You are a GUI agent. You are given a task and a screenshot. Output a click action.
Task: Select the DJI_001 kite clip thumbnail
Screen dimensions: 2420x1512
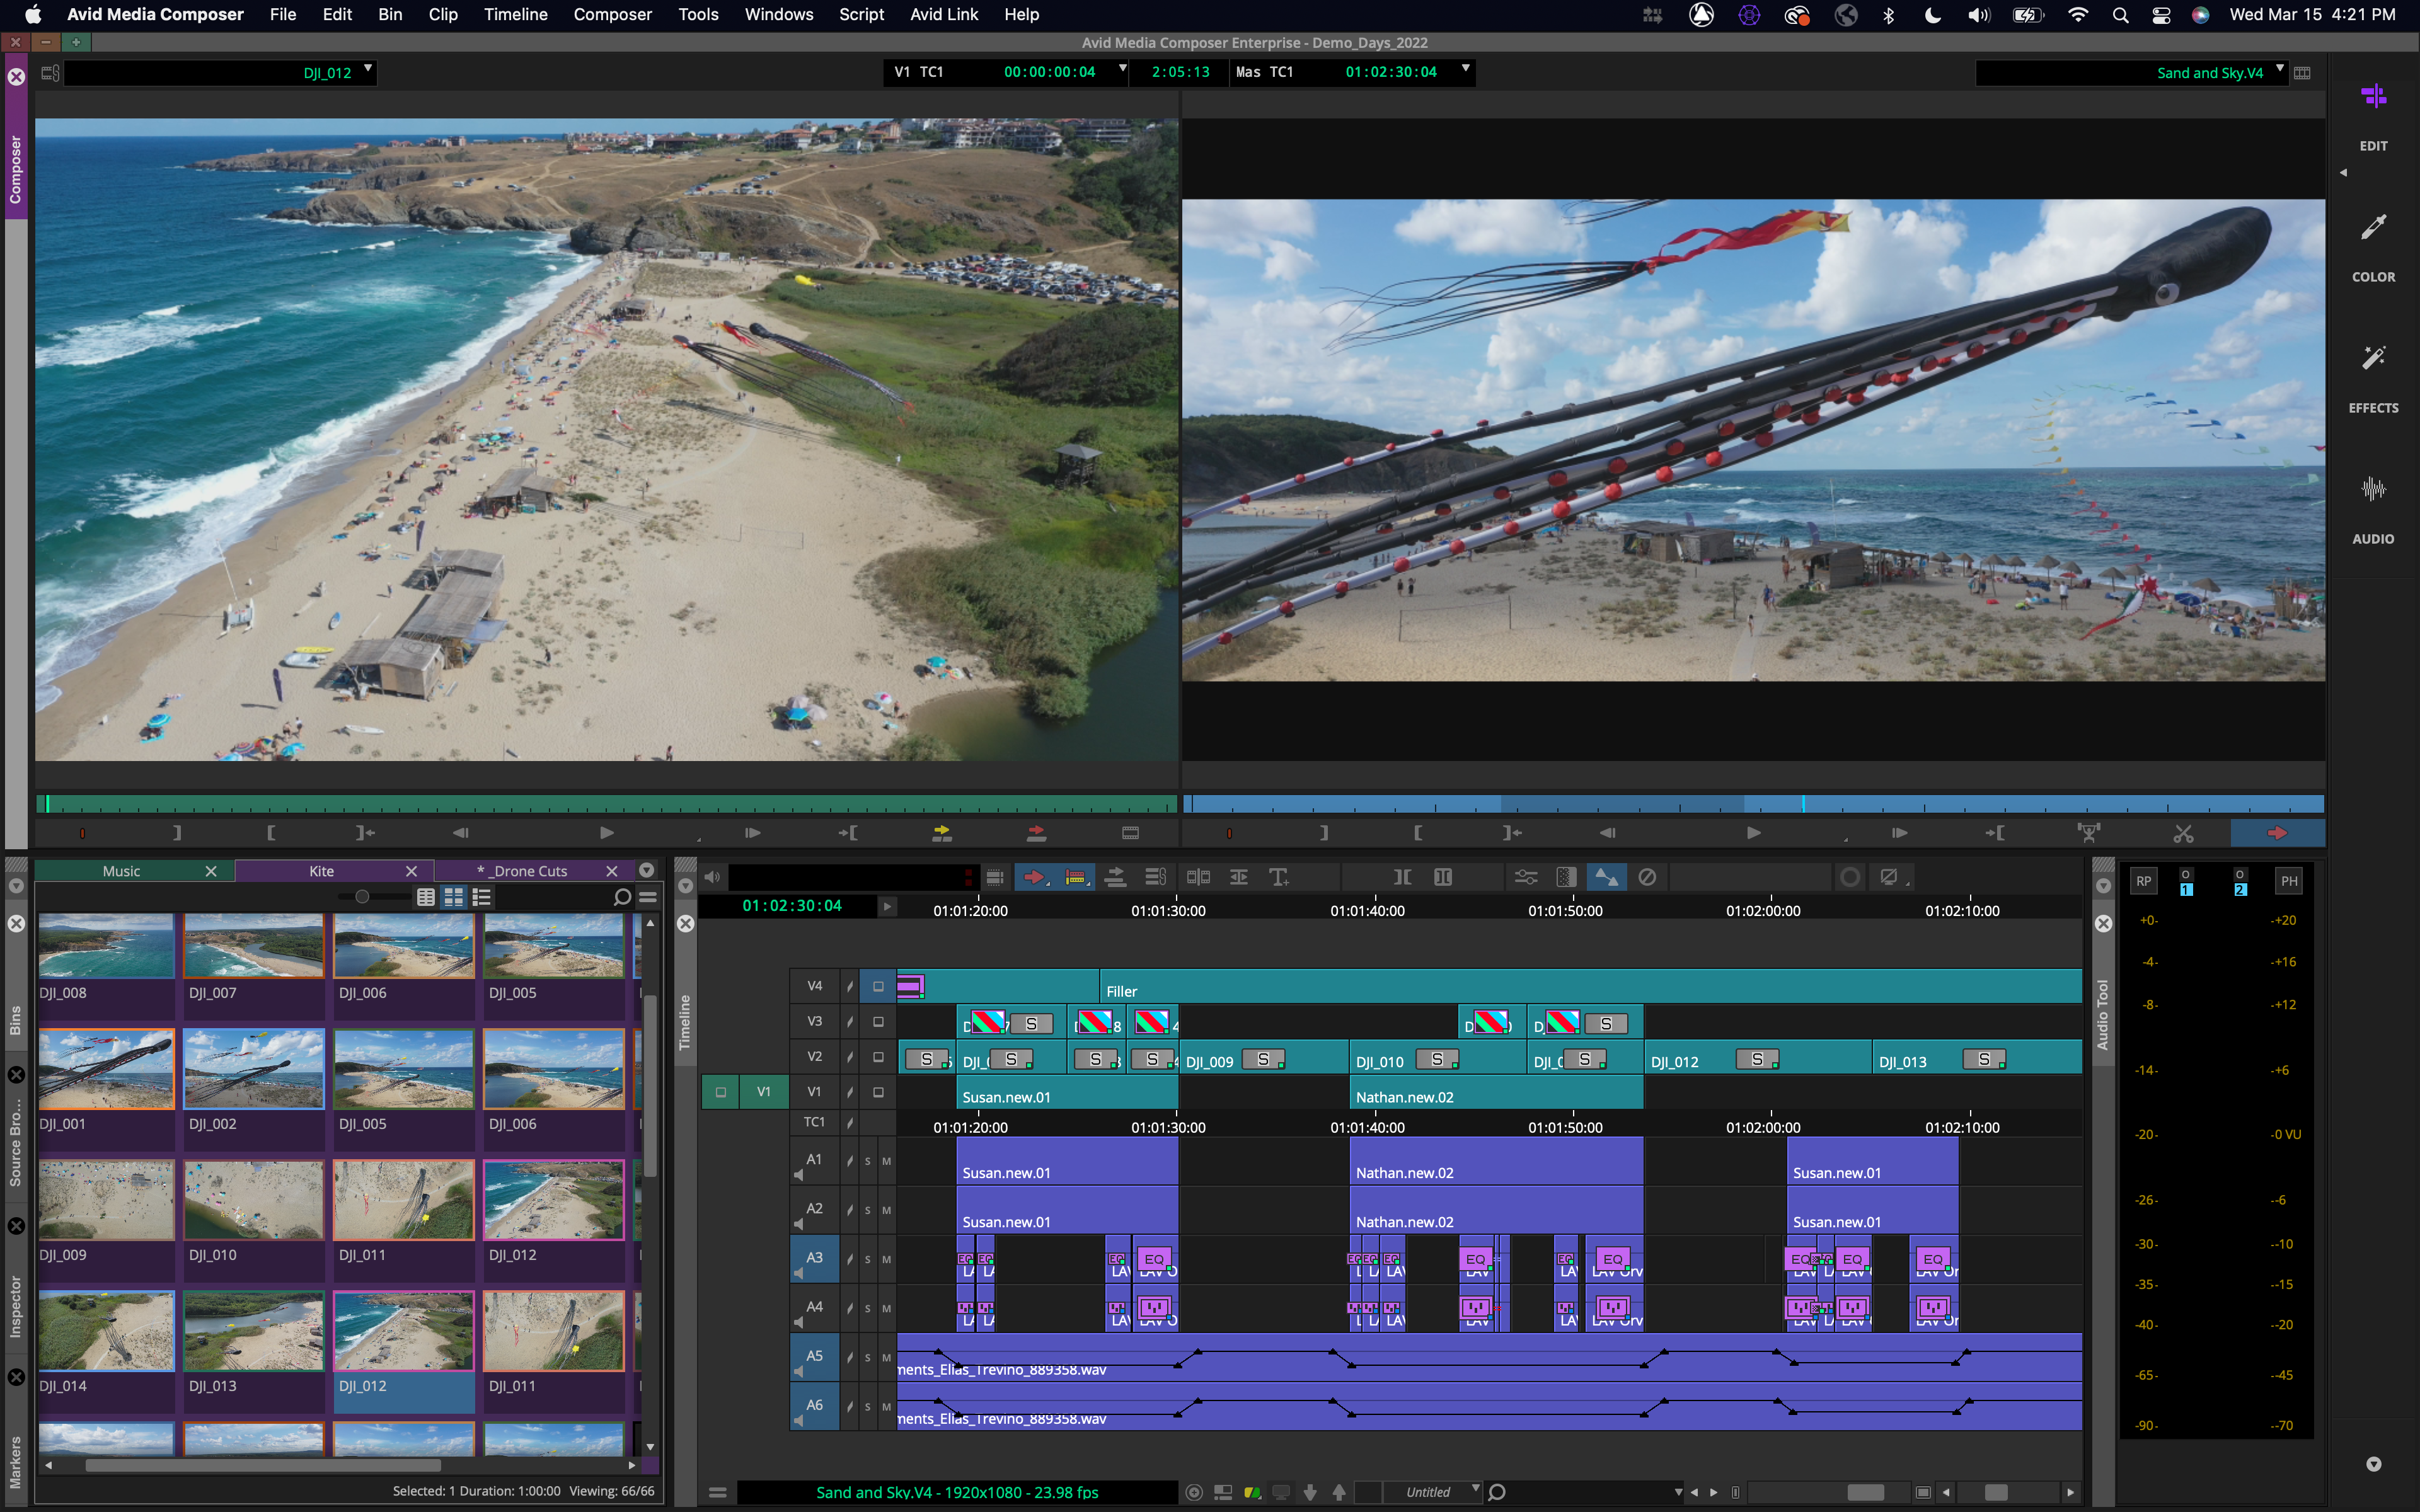pyautogui.click(x=106, y=1068)
